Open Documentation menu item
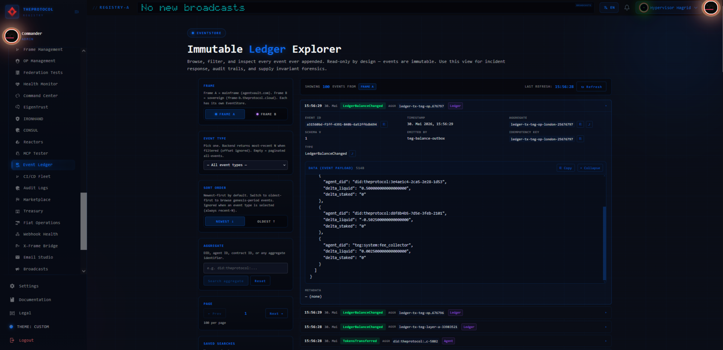Screen dimensions: 723x350 click(29, 299)
